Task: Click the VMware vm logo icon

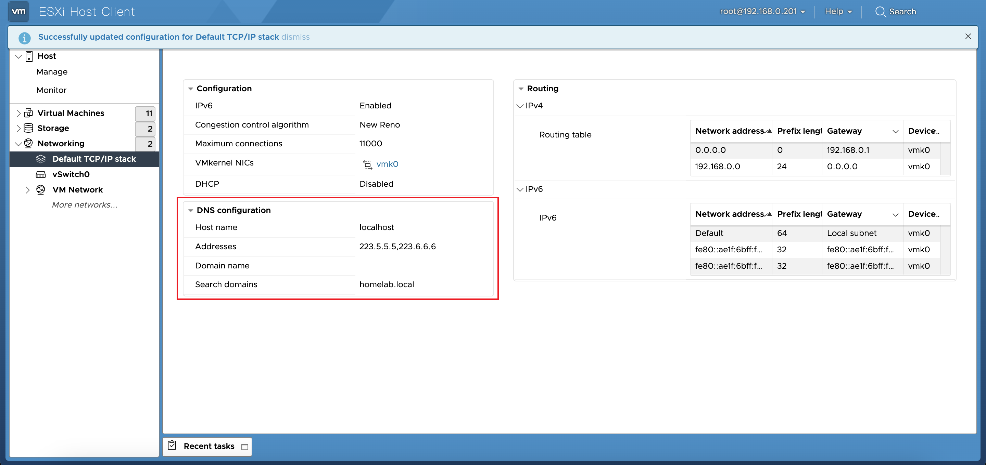Action: point(19,12)
